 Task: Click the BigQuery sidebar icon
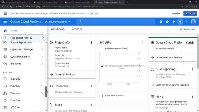[x=5, y=79]
